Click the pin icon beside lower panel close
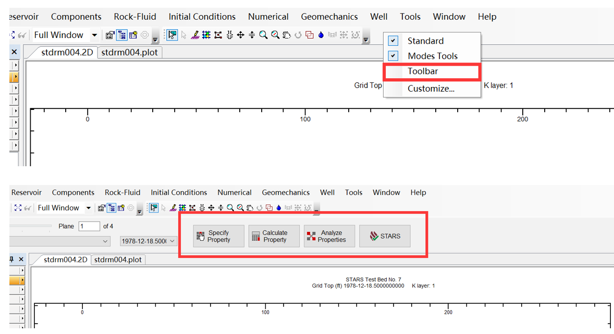This screenshot has height=334, width=614. coord(12,259)
